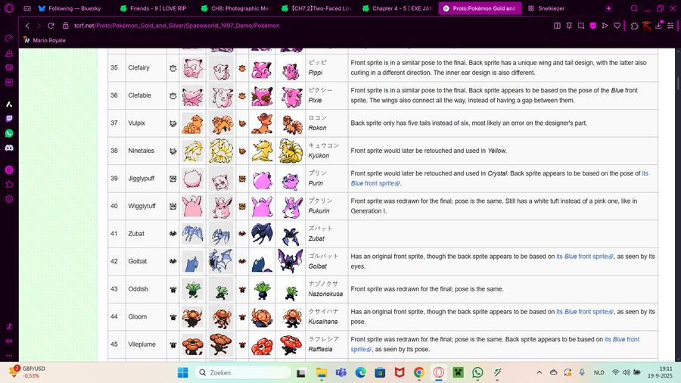The width and height of the screenshot is (681, 383).
Task: Open the ad blocker shield icon
Action: pyautogui.click(x=593, y=26)
